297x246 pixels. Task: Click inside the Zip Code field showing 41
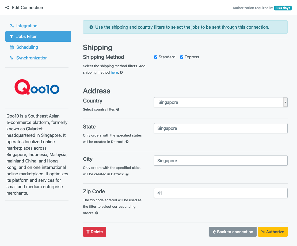pyautogui.click(x=220, y=193)
